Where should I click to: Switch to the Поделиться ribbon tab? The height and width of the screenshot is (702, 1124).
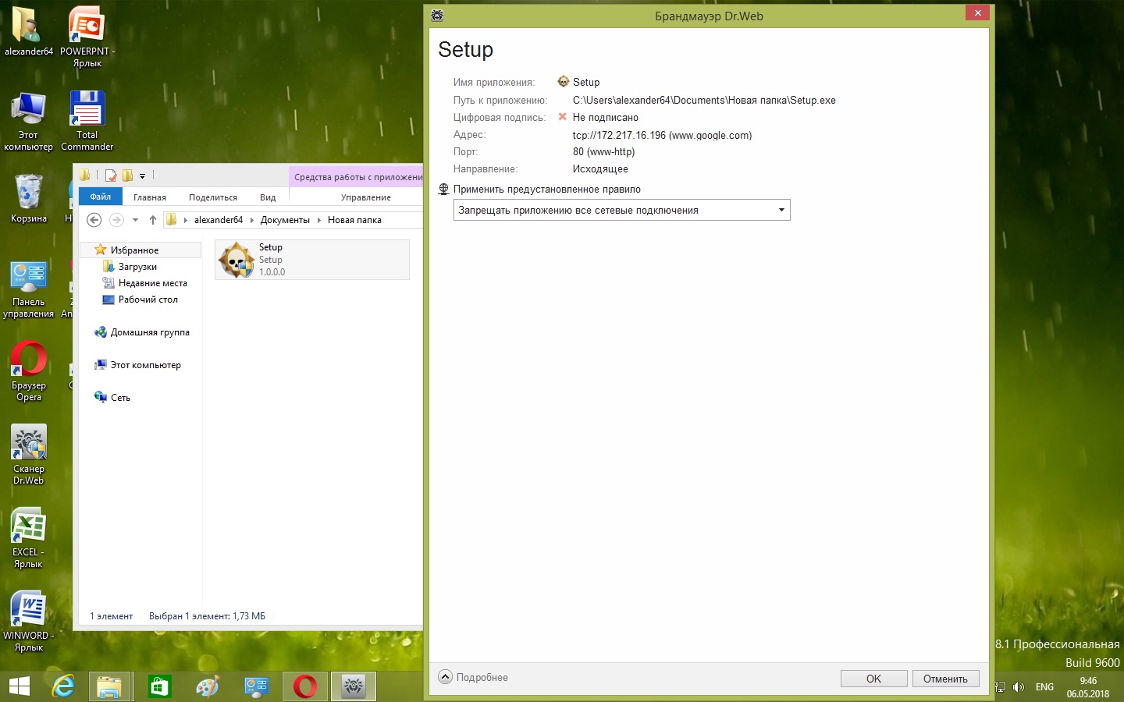[213, 197]
